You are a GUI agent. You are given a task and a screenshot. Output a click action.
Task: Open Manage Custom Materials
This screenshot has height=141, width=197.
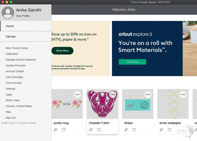click(x=21, y=60)
